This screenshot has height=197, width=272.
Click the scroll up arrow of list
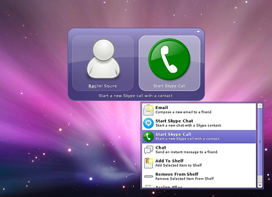click(260, 106)
